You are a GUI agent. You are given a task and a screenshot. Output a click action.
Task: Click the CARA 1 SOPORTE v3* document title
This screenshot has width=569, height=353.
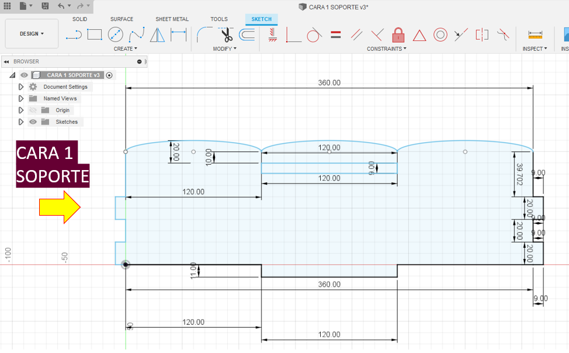338,7
